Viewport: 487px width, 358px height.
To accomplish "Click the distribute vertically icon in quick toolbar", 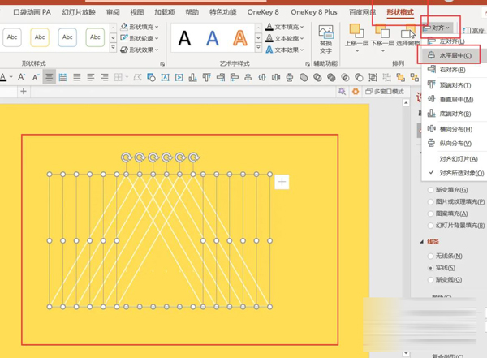I will [x=290, y=77].
